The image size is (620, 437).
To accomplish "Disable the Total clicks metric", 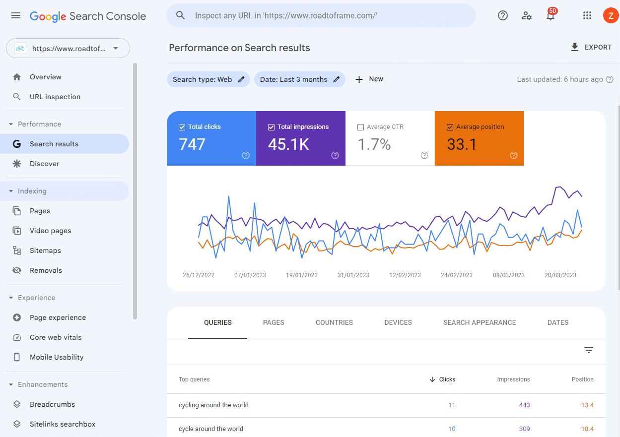I will 182,126.
